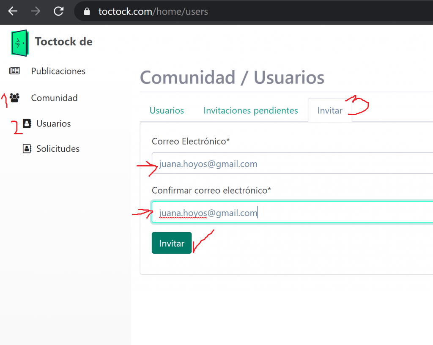The image size is (433, 345).
Task: Click the Solicitudes contact card icon
Action: click(x=27, y=149)
